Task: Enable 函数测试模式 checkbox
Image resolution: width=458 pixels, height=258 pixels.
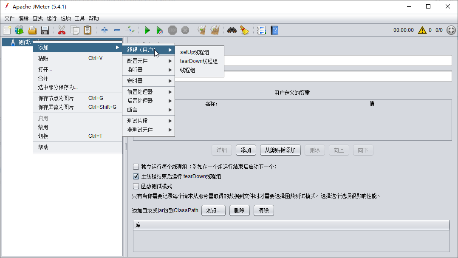Action: 136,186
